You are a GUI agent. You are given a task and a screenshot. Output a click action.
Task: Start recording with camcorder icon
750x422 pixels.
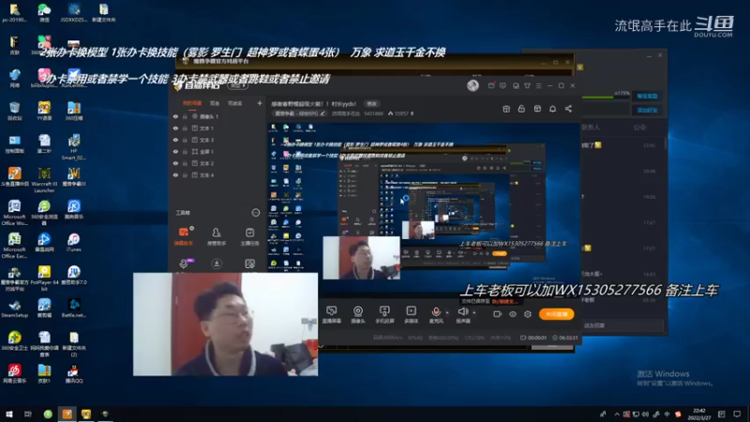[x=498, y=314]
